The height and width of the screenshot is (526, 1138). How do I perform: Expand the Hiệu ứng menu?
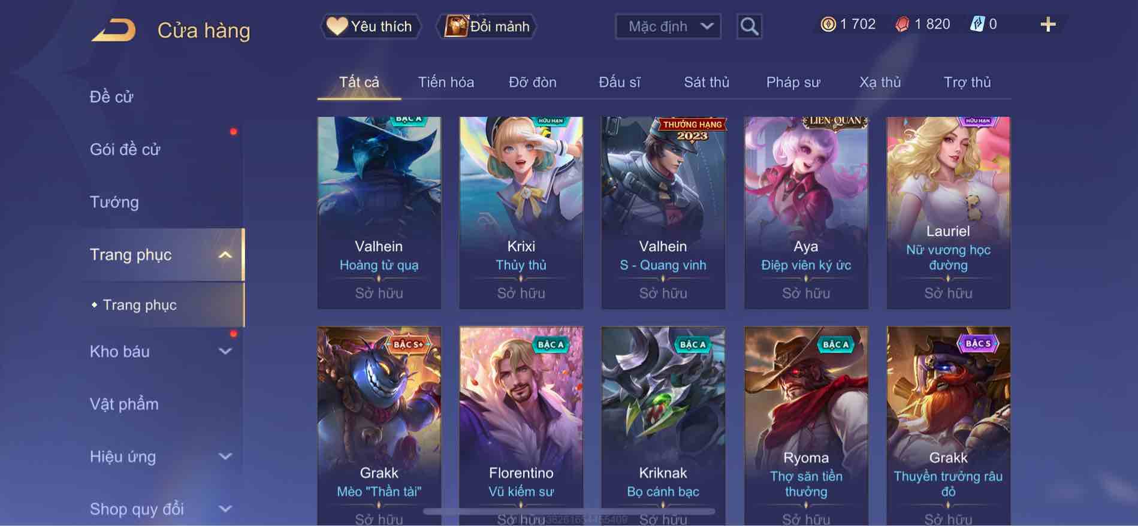click(x=225, y=457)
